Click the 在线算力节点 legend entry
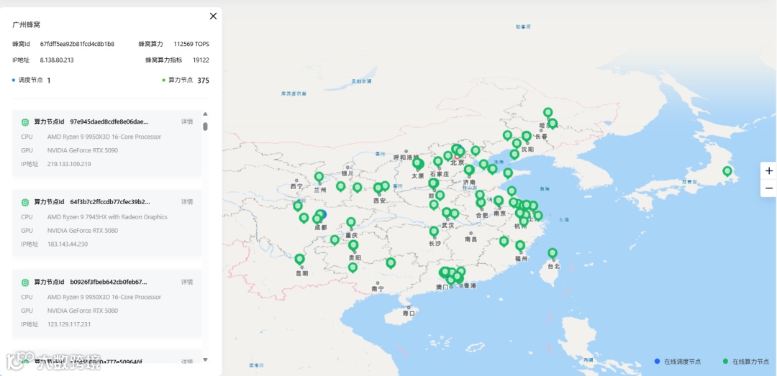The width and height of the screenshot is (777, 376). tap(746, 362)
